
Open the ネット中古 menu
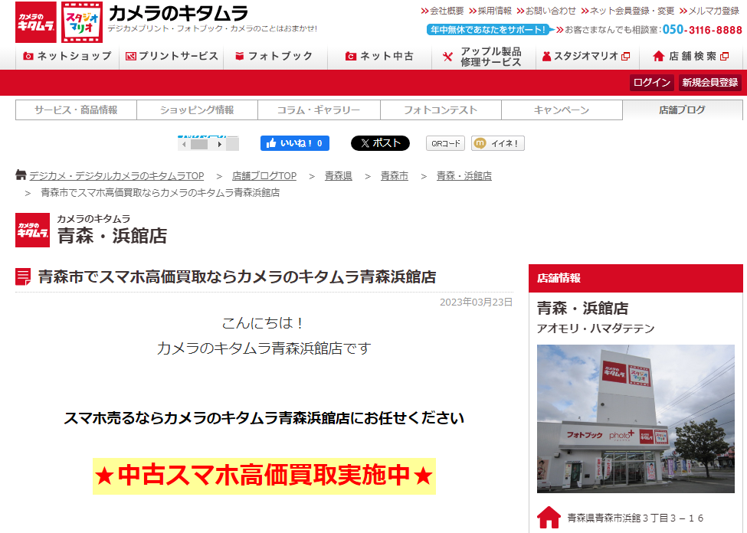point(380,56)
